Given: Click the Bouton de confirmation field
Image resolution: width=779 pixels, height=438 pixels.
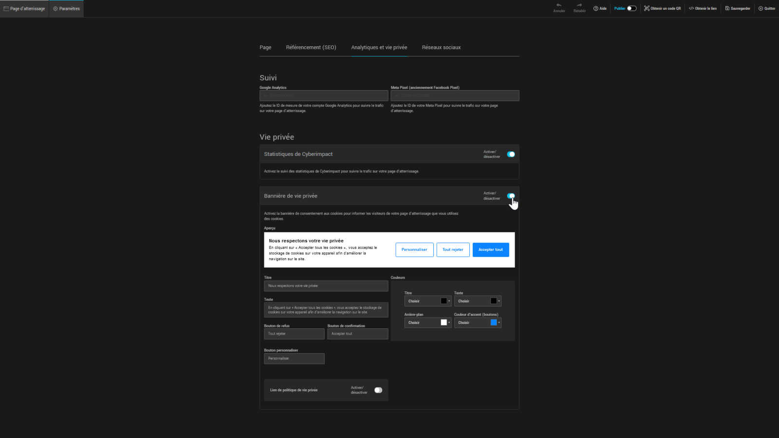Looking at the screenshot, I should (x=358, y=334).
